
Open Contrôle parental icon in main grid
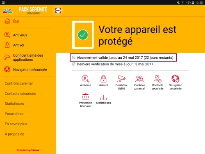point(139,79)
